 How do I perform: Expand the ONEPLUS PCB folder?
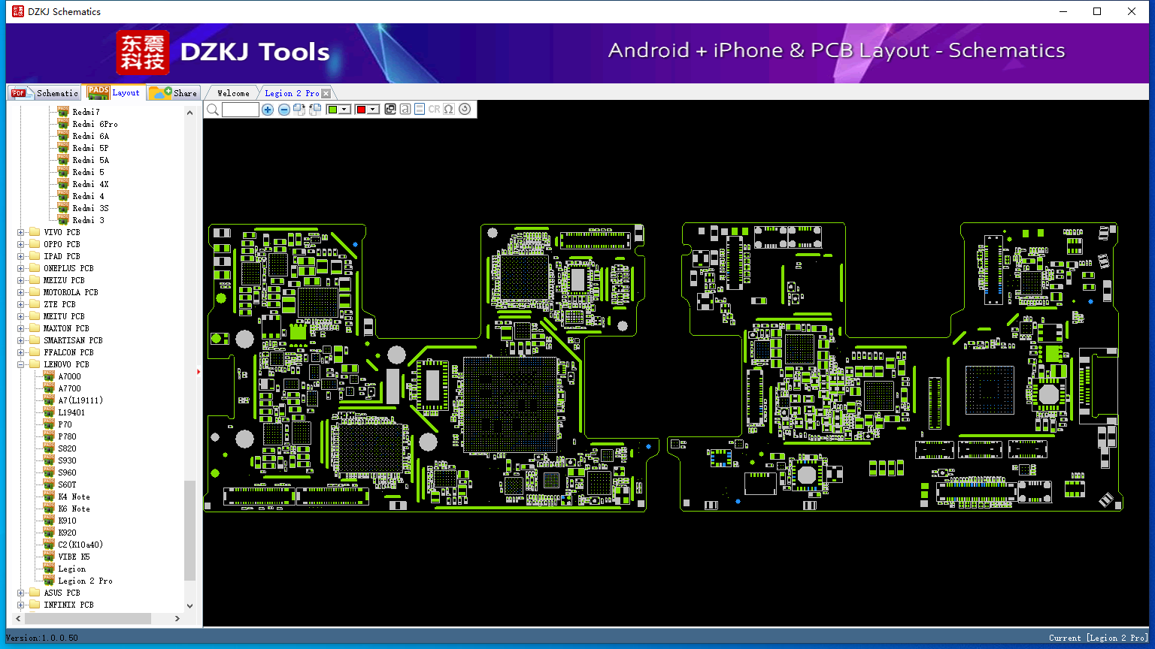click(x=21, y=268)
